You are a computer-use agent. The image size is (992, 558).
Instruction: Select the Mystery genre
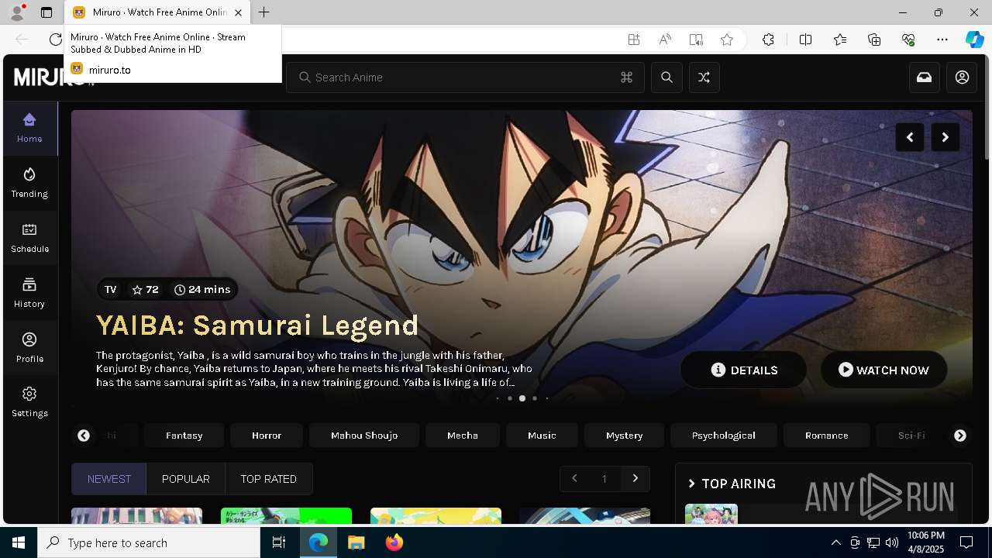click(x=625, y=436)
